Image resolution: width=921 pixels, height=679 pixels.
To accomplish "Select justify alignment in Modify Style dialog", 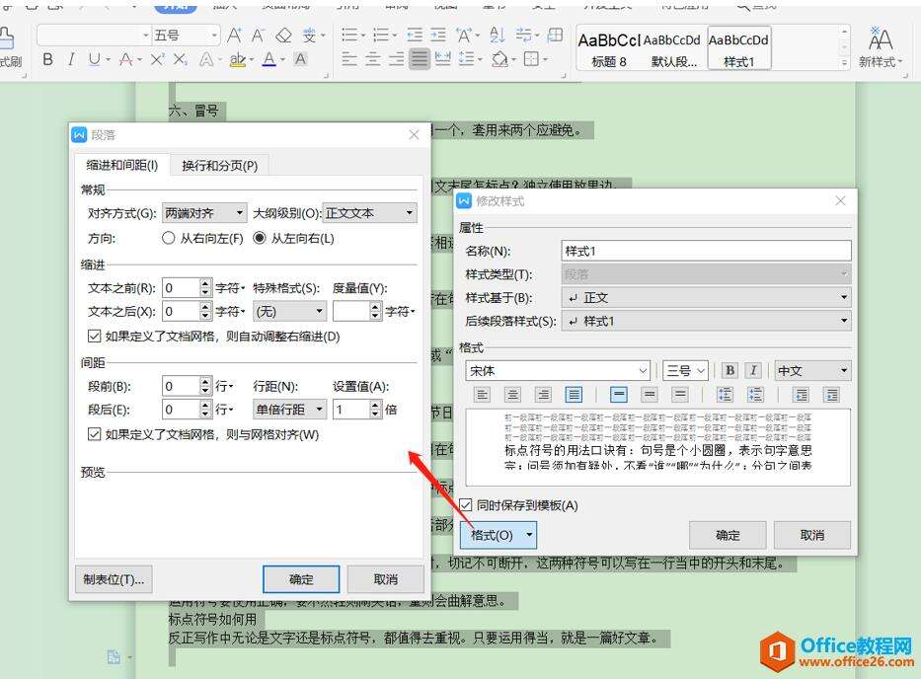I will tap(574, 395).
